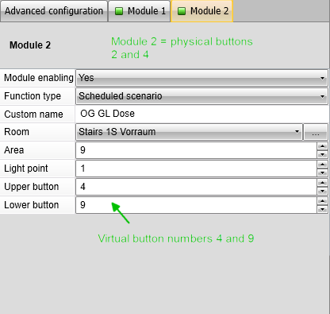
Task: Raise the Upper button number
Action: (x=322, y=183)
